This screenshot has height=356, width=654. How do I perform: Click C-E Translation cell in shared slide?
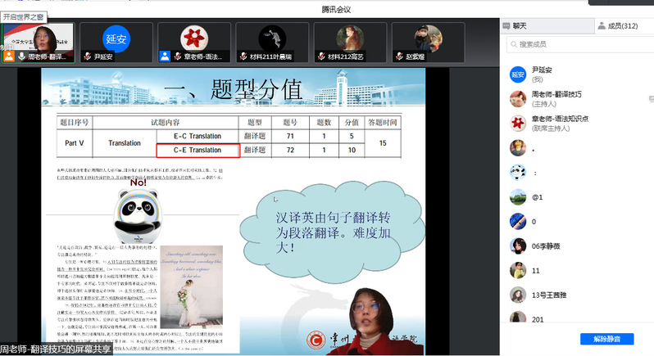click(x=198, y=151)
